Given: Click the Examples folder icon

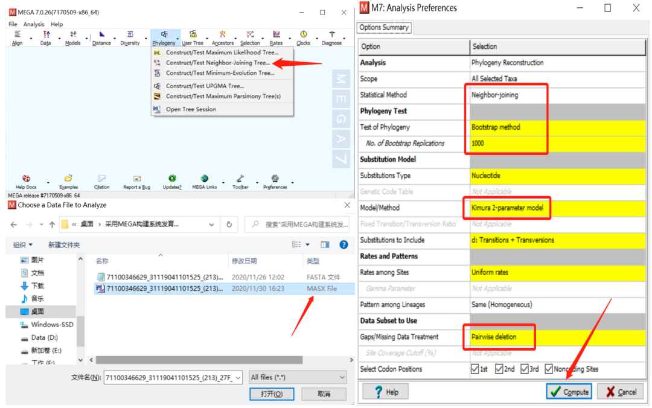Looking at the screenshot, I should tap(68, 182).
